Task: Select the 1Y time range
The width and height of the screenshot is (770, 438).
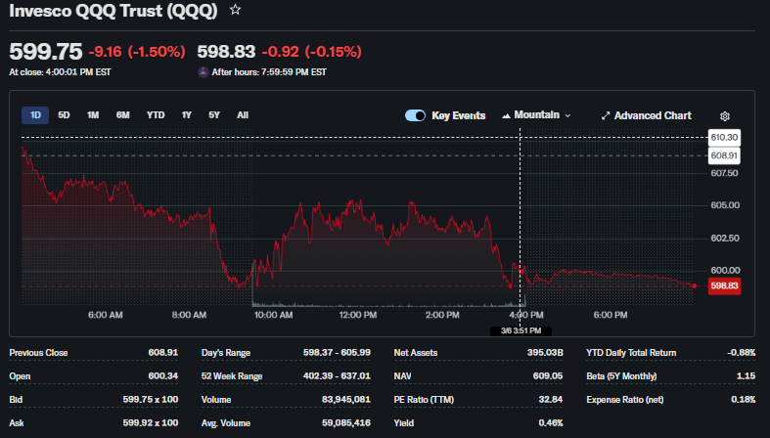Action: point(186,115)
